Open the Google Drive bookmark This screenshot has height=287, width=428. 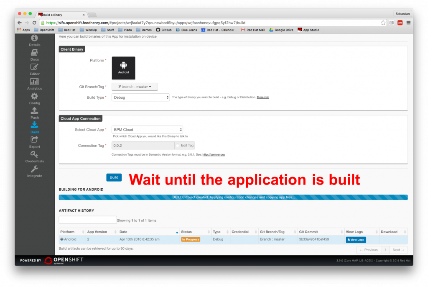tap(281, 30)
